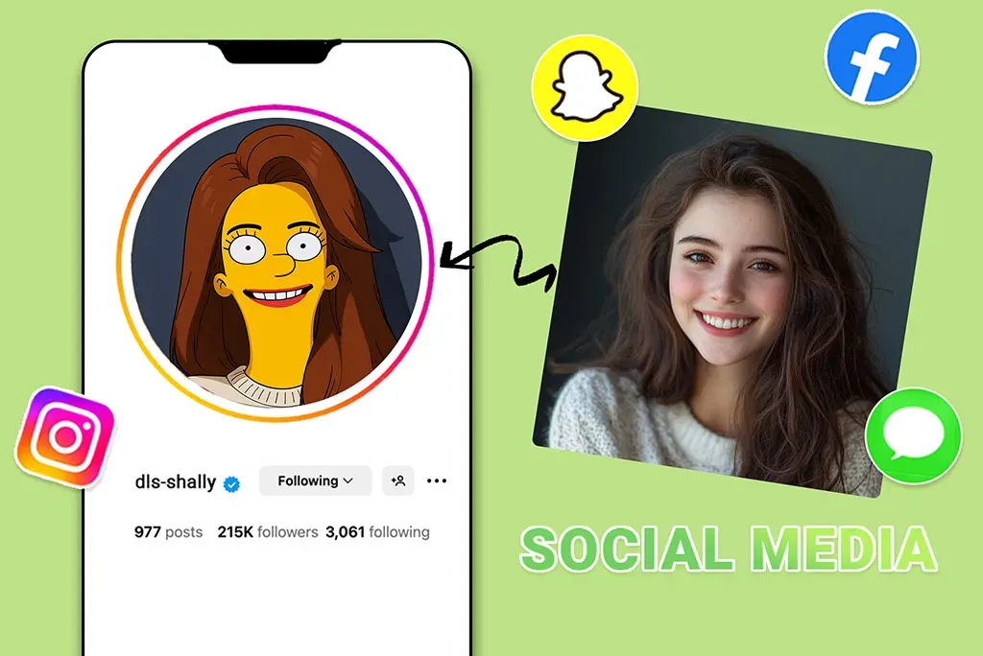Click the 977 posts count

click(x=168, y=532)
